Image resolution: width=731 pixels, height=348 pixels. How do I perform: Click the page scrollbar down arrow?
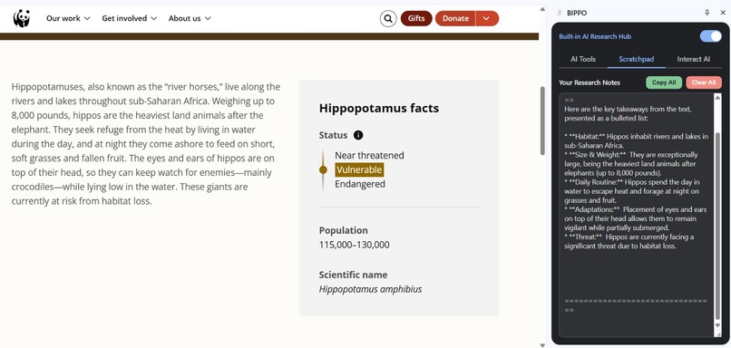point(542,344)
